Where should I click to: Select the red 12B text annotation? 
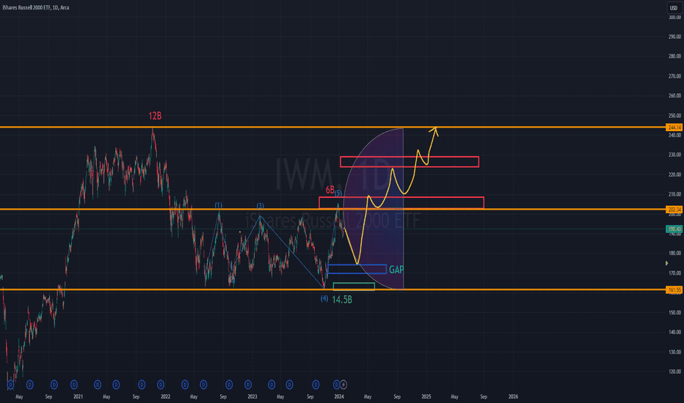[155, 116]
